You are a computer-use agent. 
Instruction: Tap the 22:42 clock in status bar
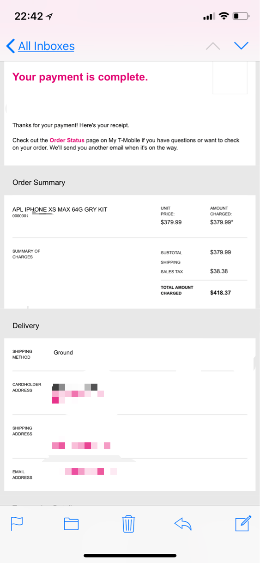(29, 16)
